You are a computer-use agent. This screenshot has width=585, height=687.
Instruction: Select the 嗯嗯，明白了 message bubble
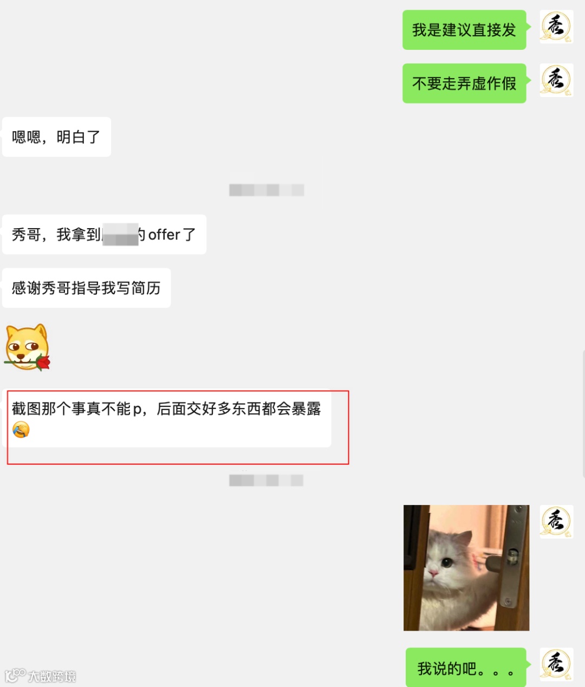[x=56, y=137]
